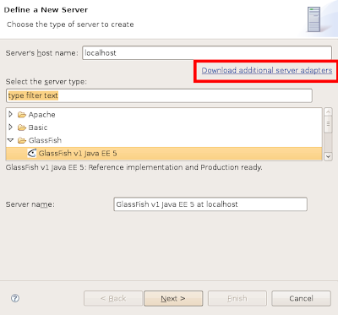Click the GlassFish folder icon

tap(22, 140)
